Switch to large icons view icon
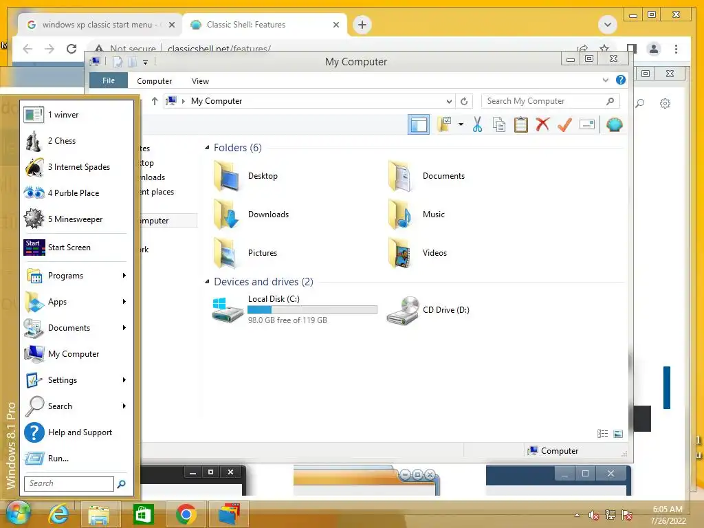 (618, 433)
